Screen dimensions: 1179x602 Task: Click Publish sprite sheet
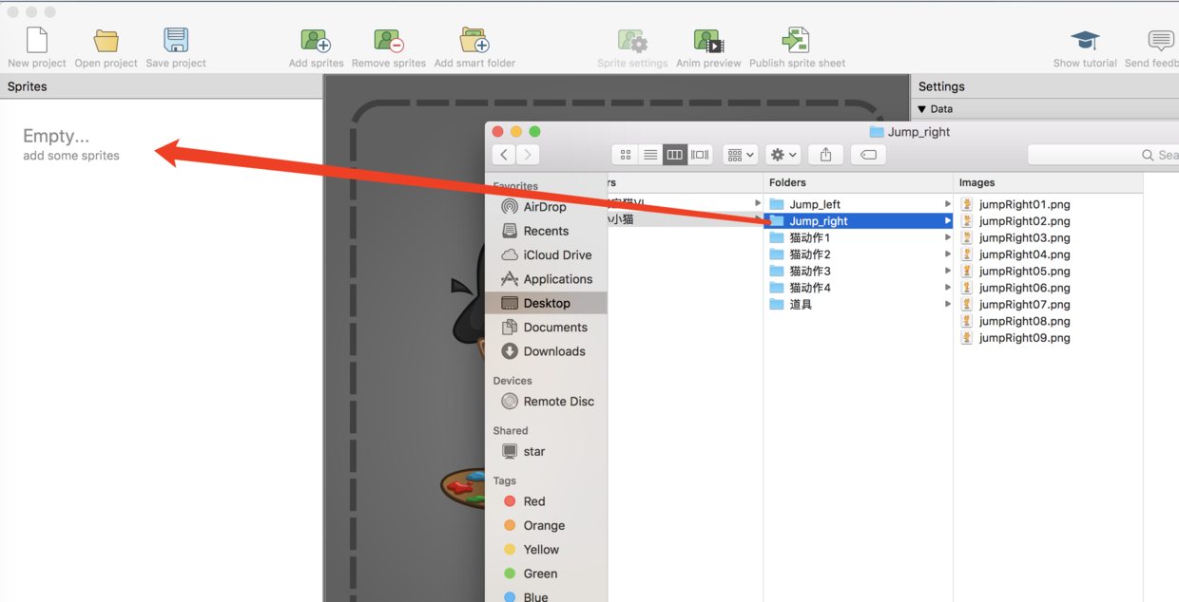tap(796, 41)
